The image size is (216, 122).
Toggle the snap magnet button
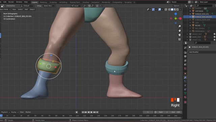(89, 6)
